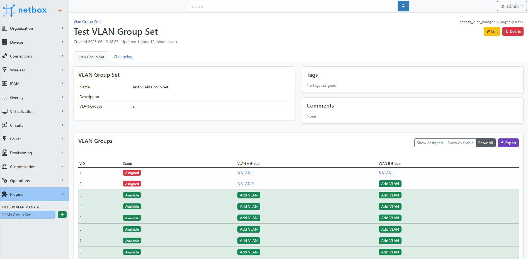Viewport: 528px width, 259px height.
Task: Open the Wireless sidebar menu
Action: [34, 70]
